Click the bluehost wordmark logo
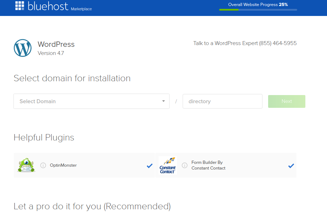Viewport: 327px width, 216px height. pos(48,6)
